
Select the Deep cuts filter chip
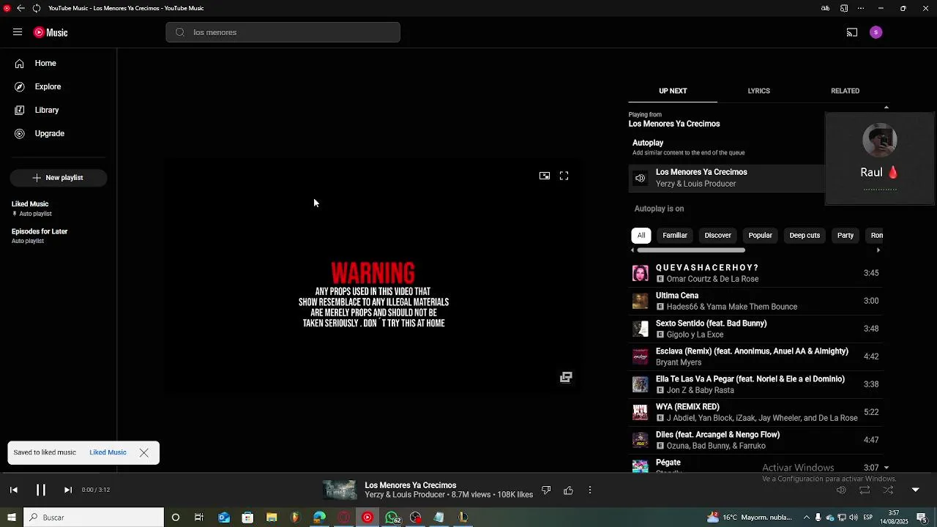point(805,236)
